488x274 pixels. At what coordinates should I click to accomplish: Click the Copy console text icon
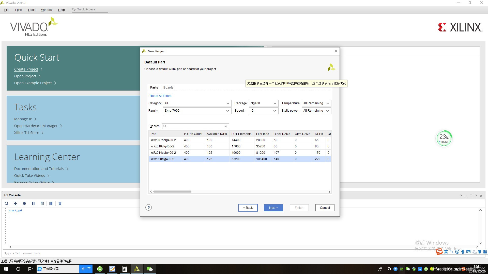pyautogui.click(x=42, y=203)
